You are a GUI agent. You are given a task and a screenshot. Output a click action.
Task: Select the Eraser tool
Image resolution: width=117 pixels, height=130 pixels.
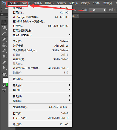tap(4, 50)
